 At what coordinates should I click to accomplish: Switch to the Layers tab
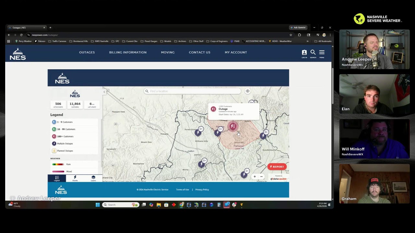click(x=93, y=178)
